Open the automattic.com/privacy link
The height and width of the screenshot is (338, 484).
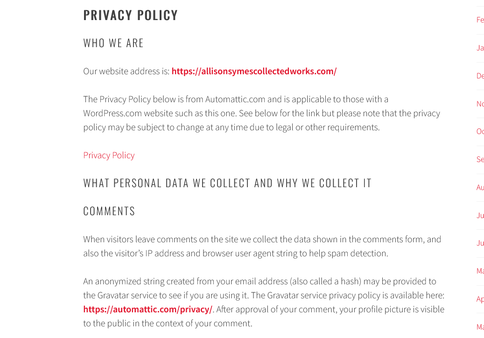[x=147, y=310]
